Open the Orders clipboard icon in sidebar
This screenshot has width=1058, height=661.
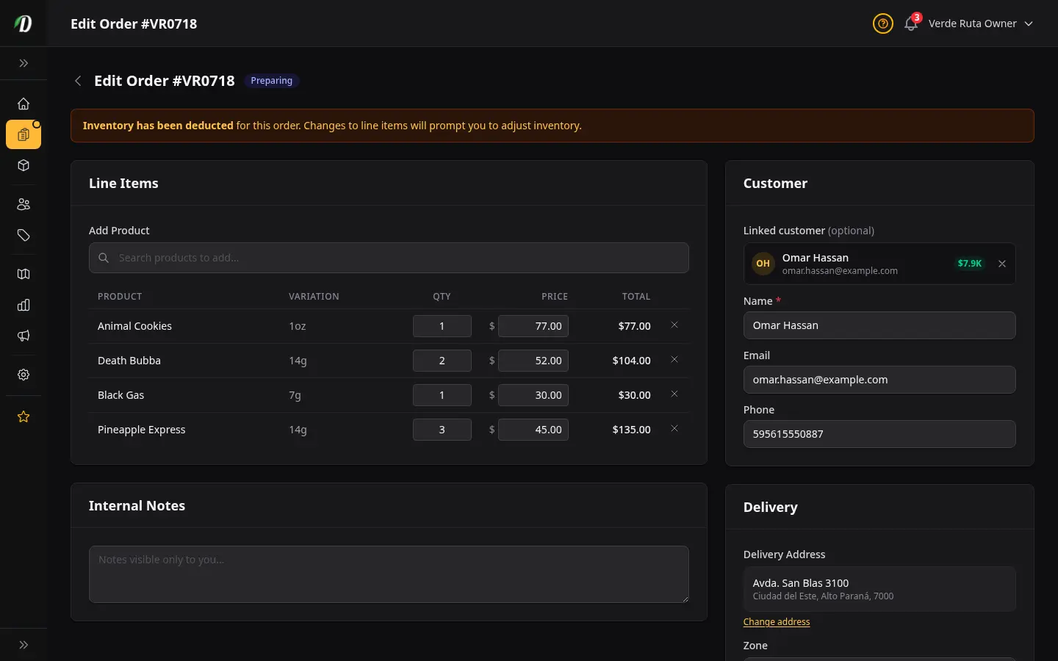tap(24, 134)
